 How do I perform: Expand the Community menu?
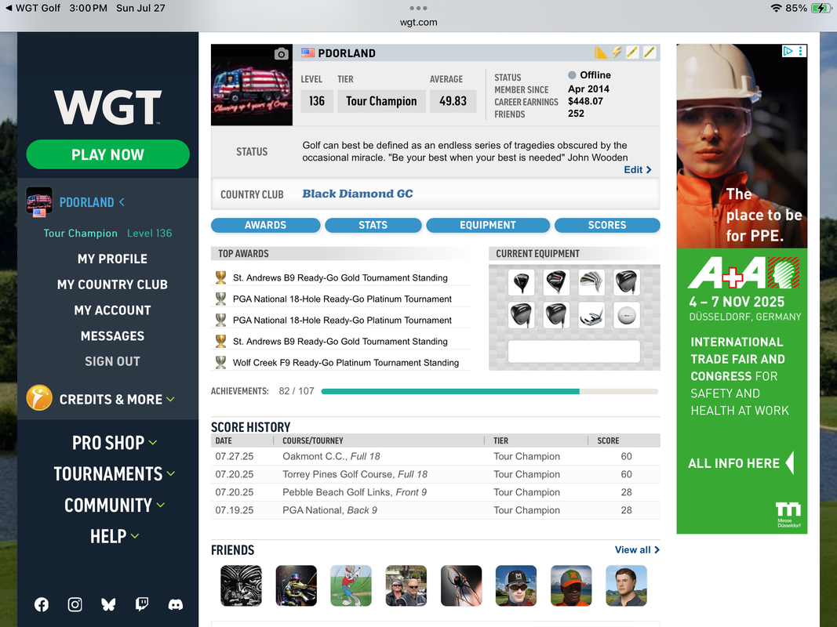click(115, 505)
